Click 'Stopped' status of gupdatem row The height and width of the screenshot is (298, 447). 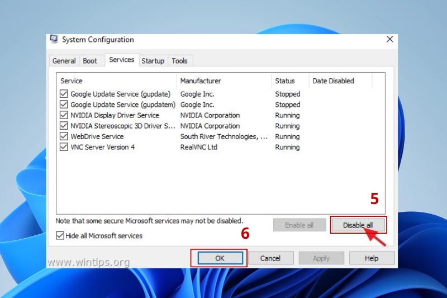click(x=288, y=105)
